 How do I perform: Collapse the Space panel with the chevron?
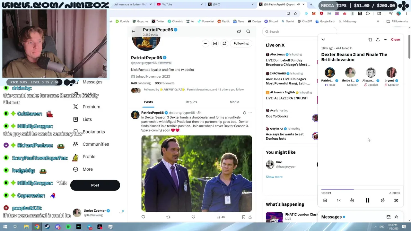tap(323, 40)
